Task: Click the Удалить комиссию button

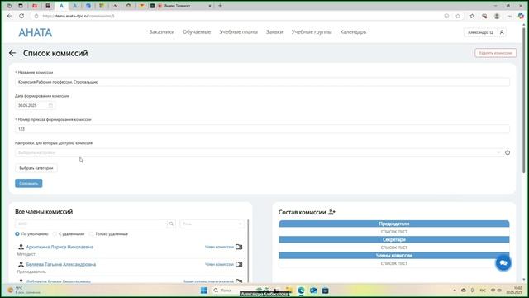Action: [496, 53]
